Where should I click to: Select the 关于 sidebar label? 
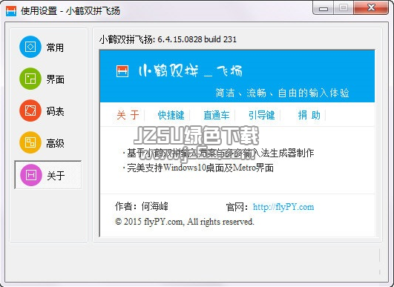tap(56, 176)
